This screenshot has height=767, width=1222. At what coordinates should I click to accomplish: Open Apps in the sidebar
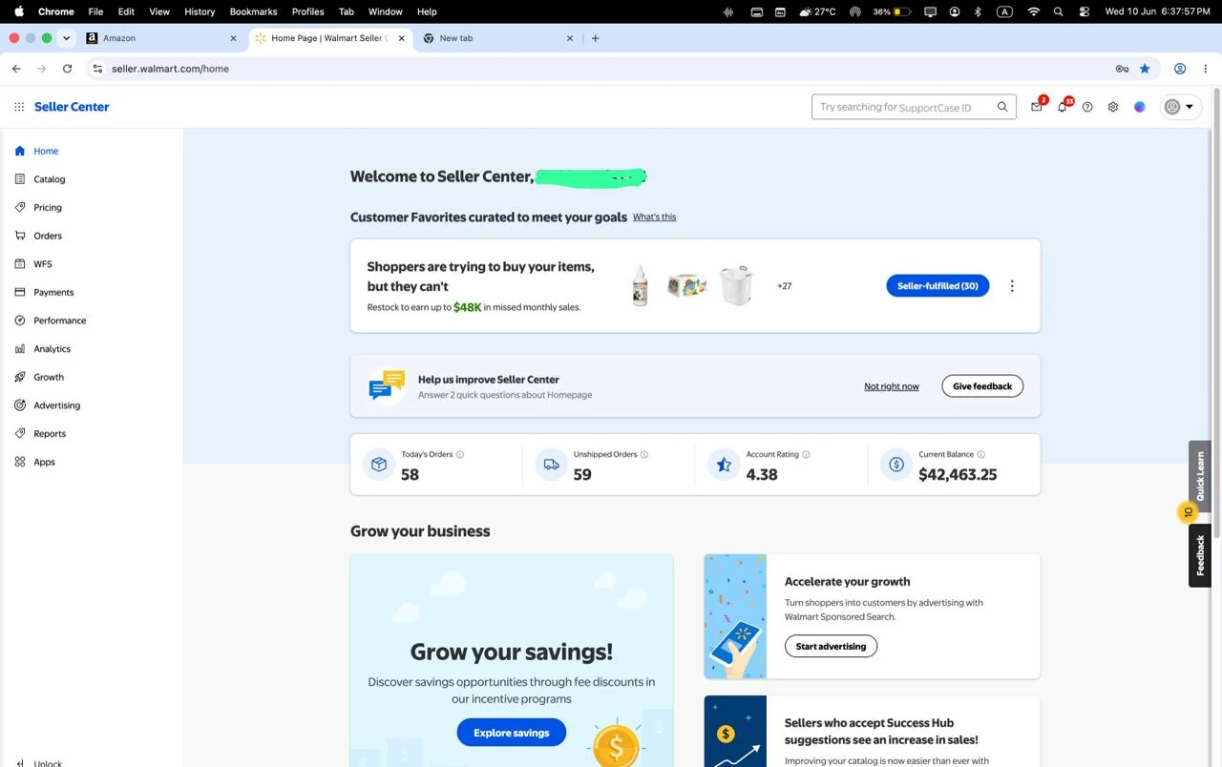click(x=44, y=462)
